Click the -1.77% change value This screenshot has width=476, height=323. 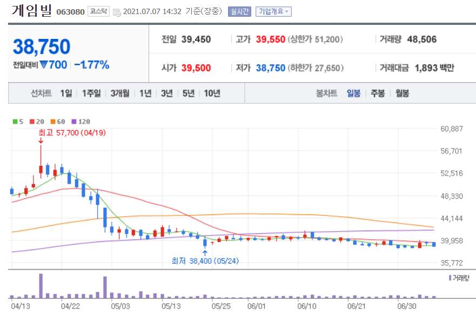coord(92,65)
